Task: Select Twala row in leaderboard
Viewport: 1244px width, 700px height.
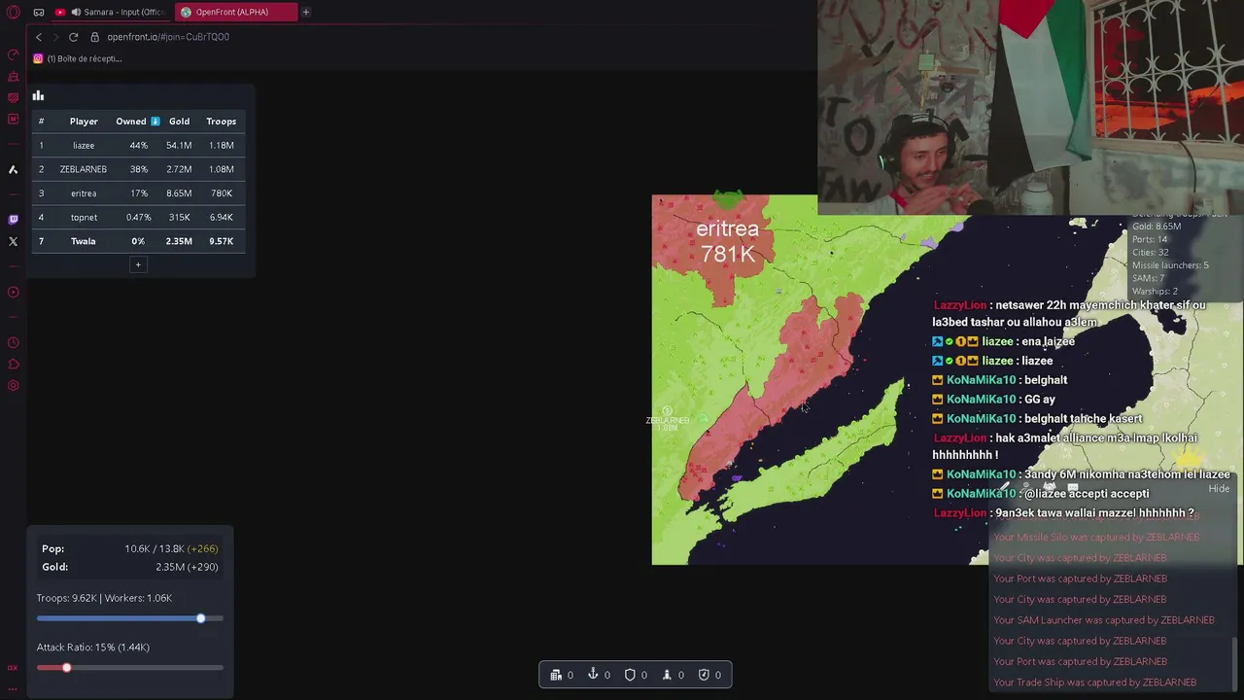Action: tap(138, 241)
